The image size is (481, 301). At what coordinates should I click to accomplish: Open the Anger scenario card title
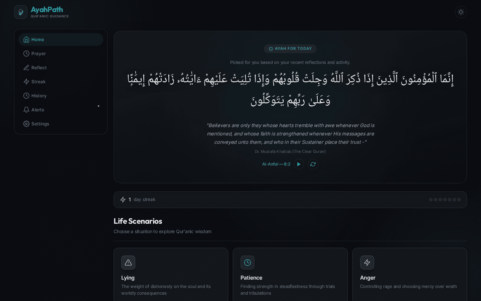(x=368, y=278)
